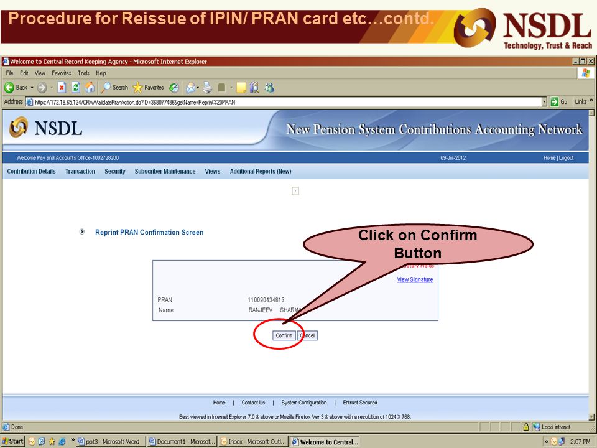Click the date 09-Jul-2012 in header
597x448 pixels.
453,157
